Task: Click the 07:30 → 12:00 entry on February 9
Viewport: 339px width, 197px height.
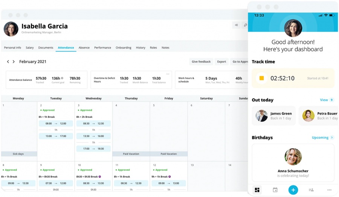Action: 56,183
